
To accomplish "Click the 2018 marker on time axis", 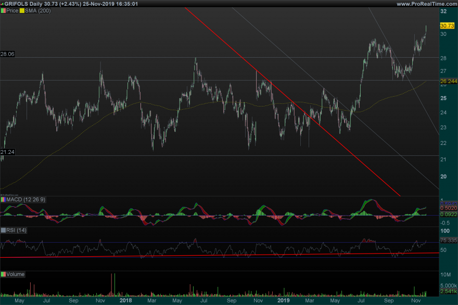I will tap(125, 300).
